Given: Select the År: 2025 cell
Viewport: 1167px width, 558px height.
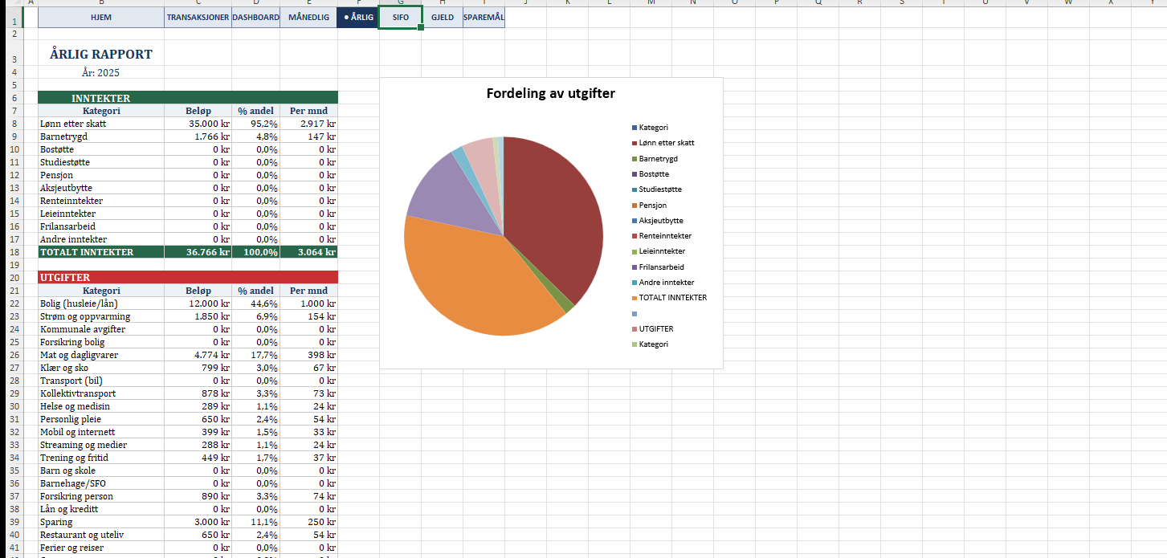Looking at the screenshot, I should point(101,72).
